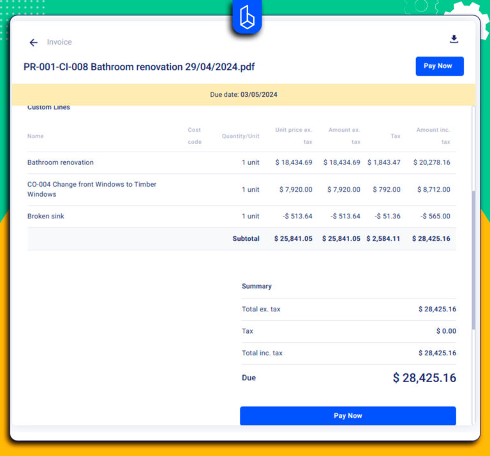Click the Amount inc. tax column header
The image size is (490, 456).
coord(433,136)
